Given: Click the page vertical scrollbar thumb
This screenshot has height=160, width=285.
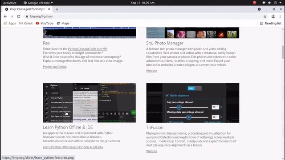Looking at the screenshot, I should 283,52.
